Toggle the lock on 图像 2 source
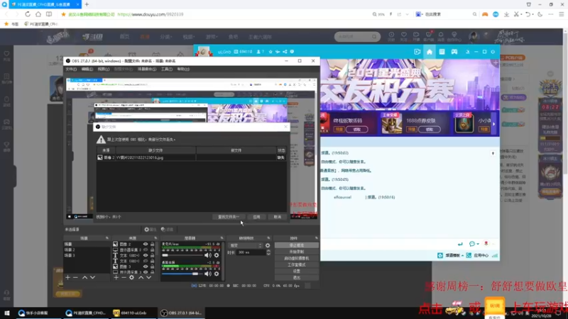This screenshot has width=568, height=319. [x=152, y=244]
